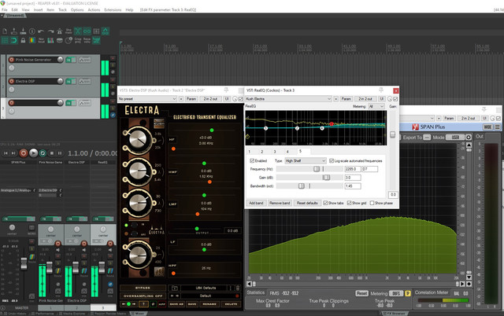504x316 pixels.
Task: Click the New project toolbar icon
Action: [x=5, y=31]
